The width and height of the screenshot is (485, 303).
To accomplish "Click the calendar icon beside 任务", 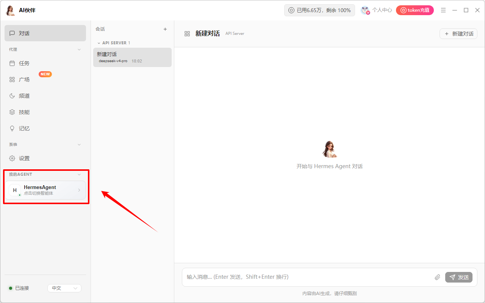I will [x=12, y=63].
